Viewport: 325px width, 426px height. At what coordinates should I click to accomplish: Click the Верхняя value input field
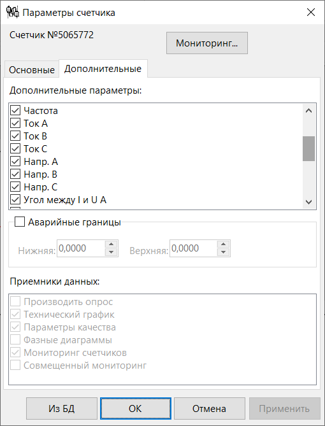pyautogui.click(x=194, y=248)
